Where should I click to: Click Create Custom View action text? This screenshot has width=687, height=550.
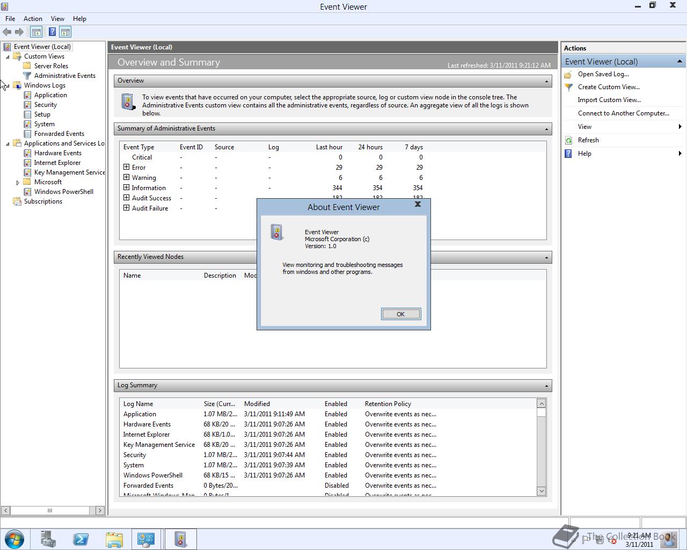[609, 87]
